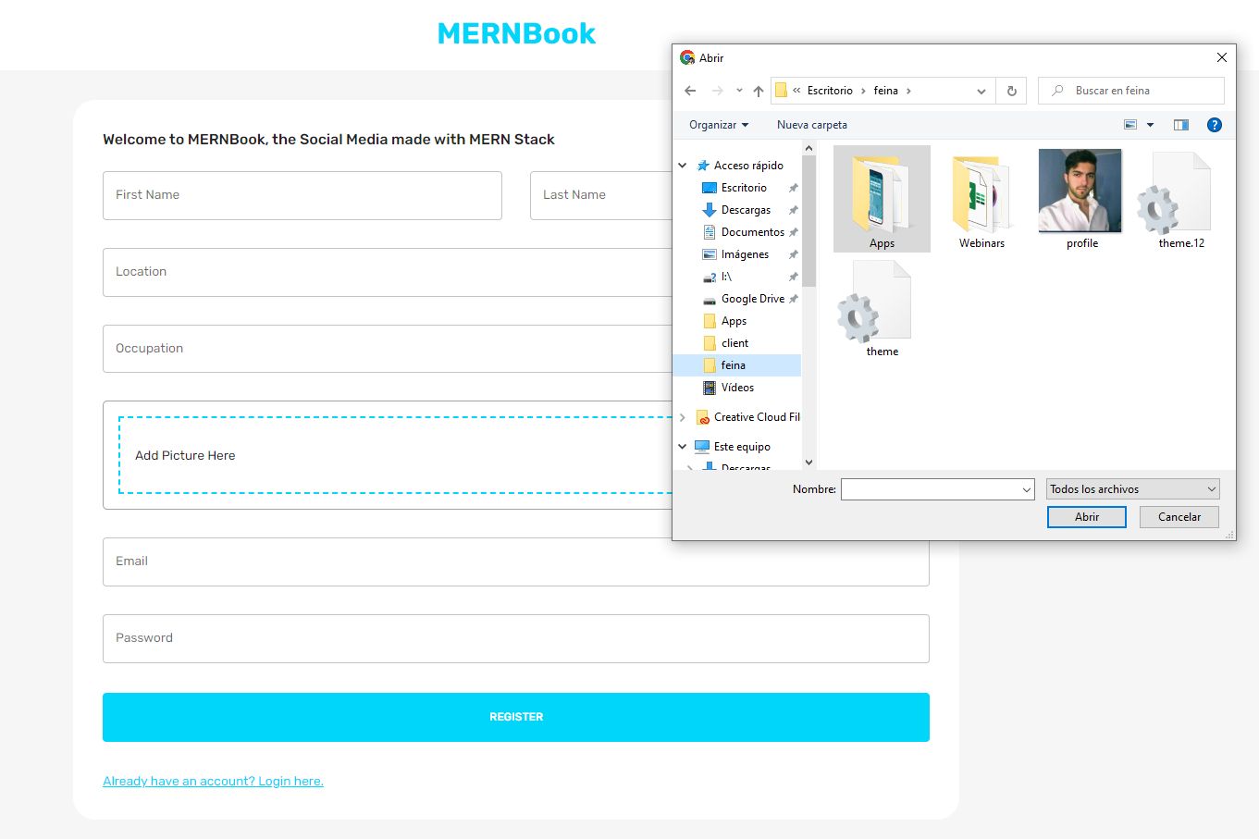The width and height of the screenshot is (1259, 839).
Task: Click the Escritorio breadcrumb in the address bar
Action: [x=830, y=91]
